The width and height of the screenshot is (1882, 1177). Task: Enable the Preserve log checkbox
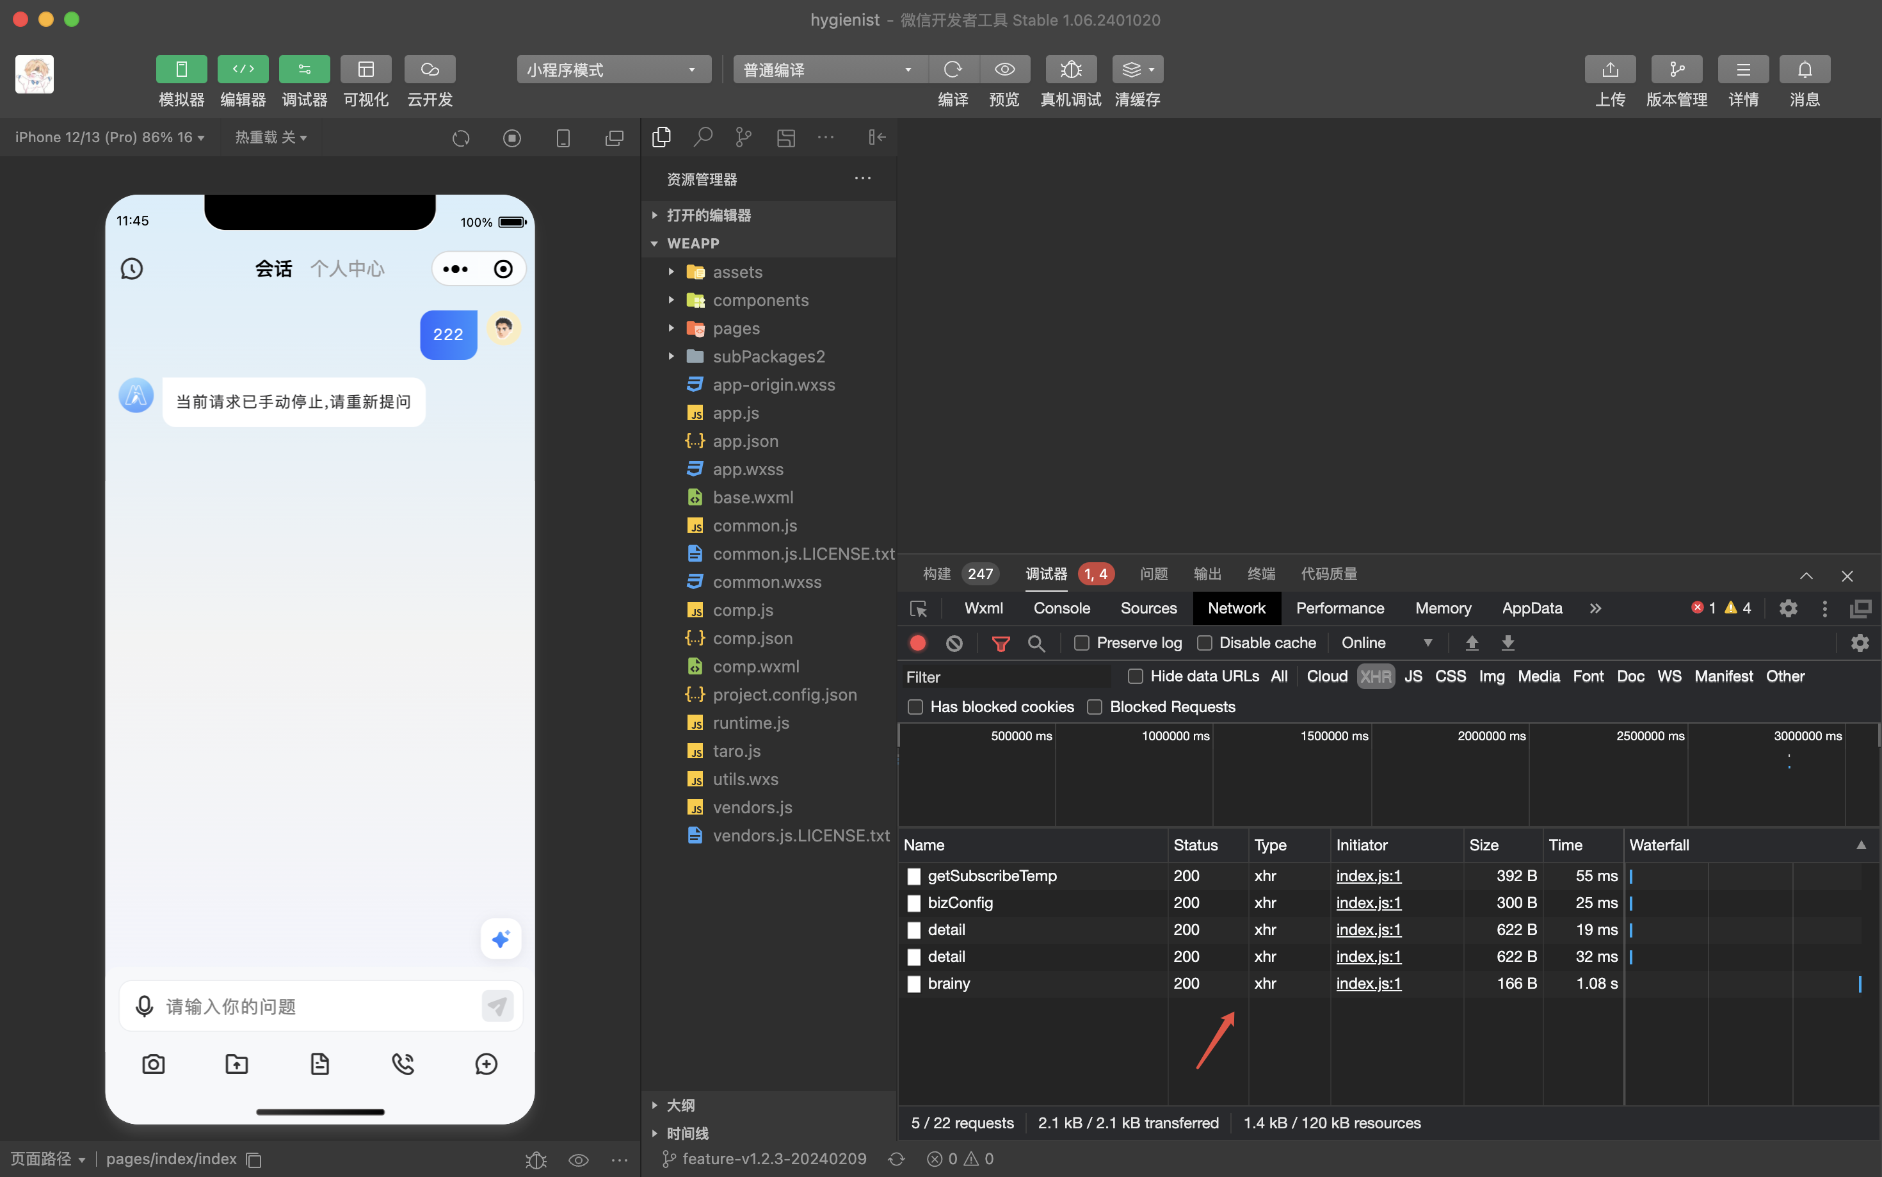coord(1081,643)
